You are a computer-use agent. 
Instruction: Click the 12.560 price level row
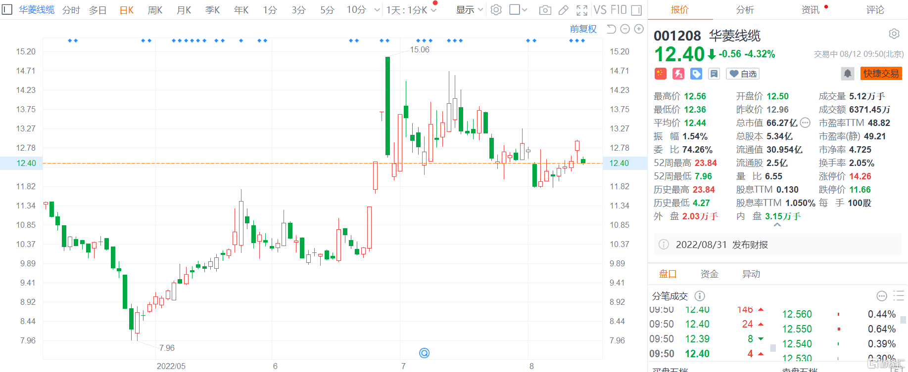click(838, 314)
